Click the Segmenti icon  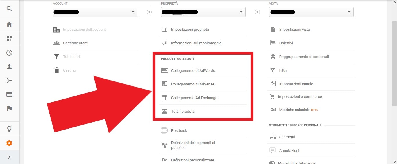point(273,137)
